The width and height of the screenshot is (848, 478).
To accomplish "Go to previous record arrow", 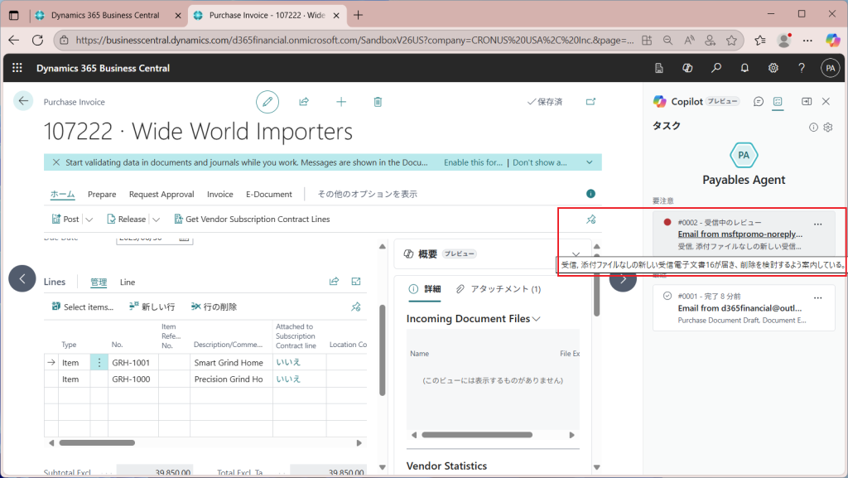I will point(22,278).
